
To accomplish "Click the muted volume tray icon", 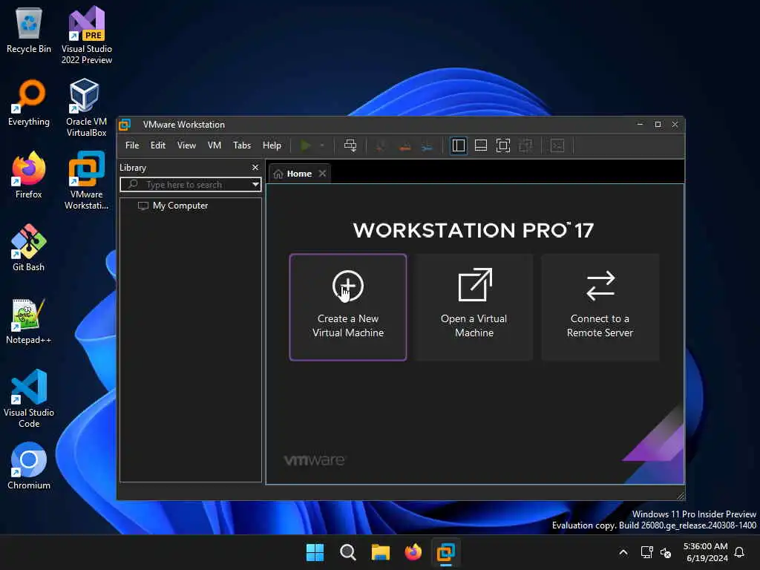I will 666,552.
